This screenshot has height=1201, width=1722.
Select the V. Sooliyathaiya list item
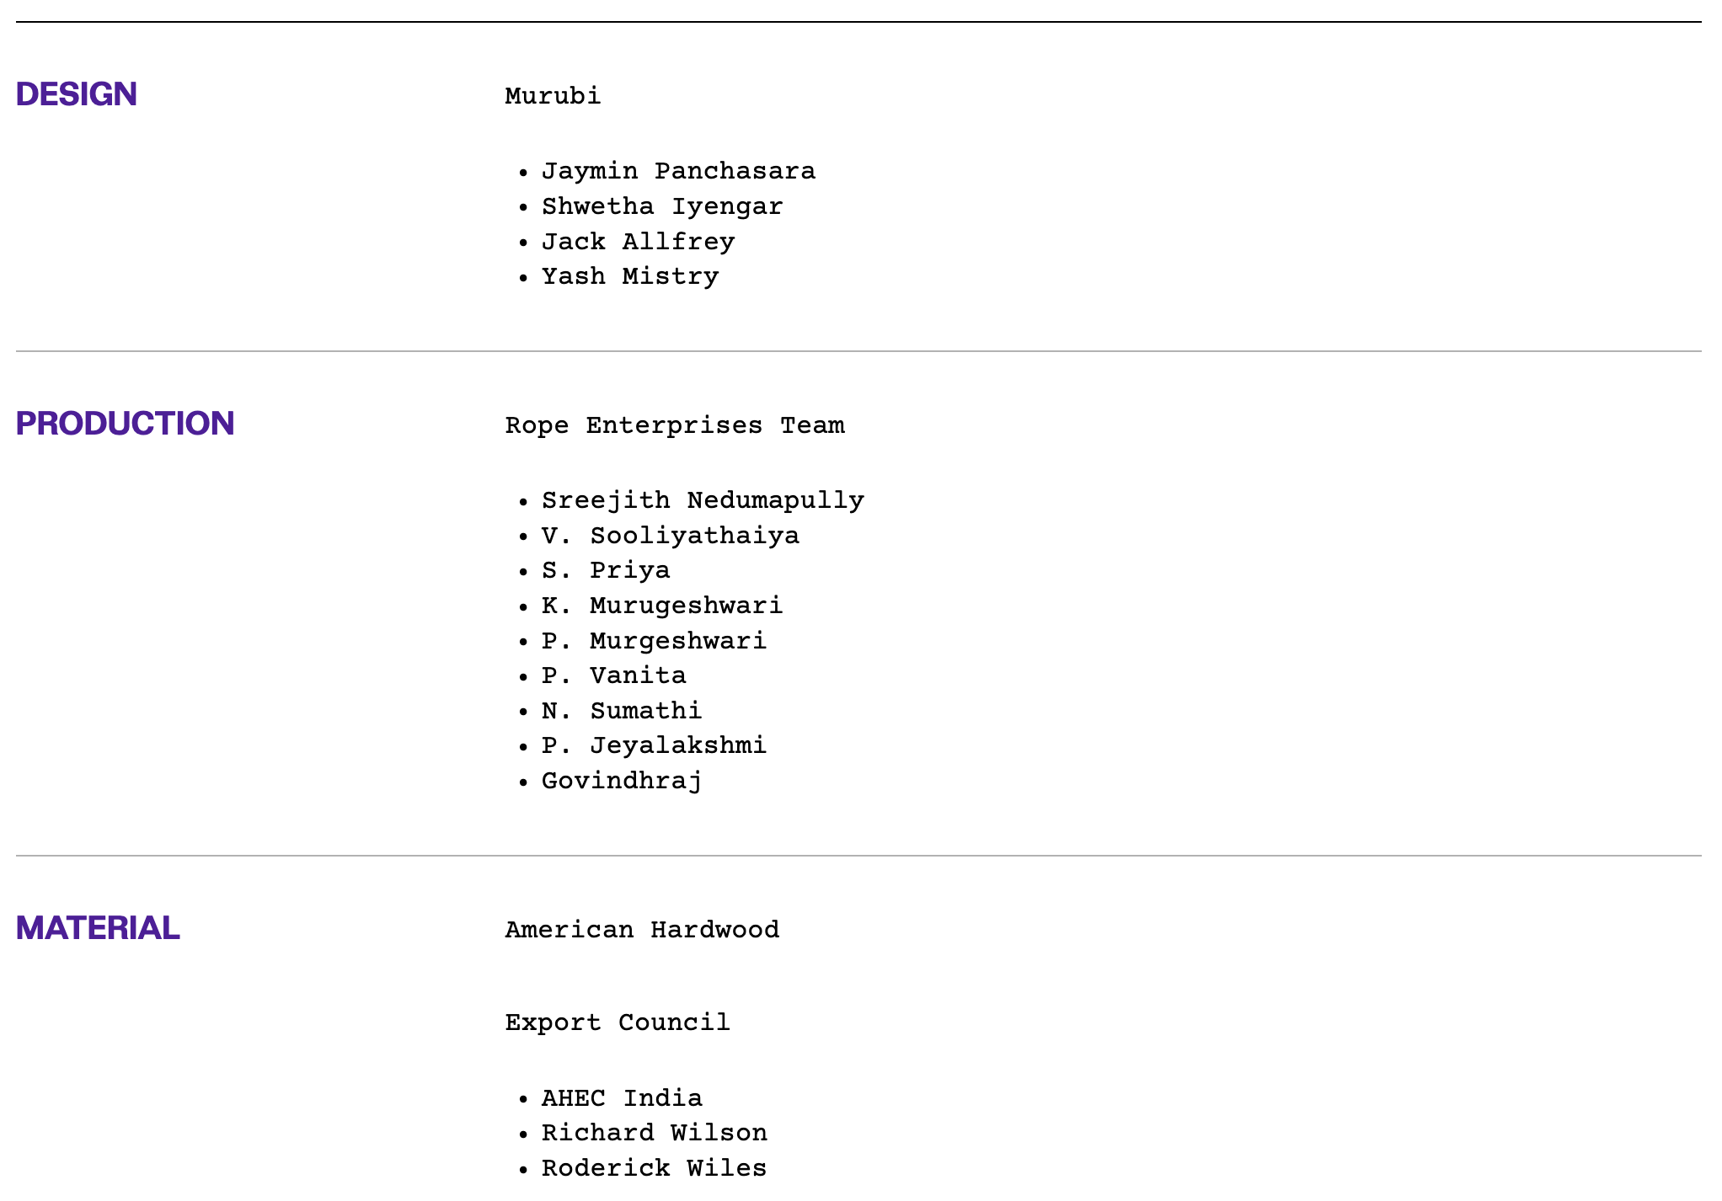click(x=670, y=536)
